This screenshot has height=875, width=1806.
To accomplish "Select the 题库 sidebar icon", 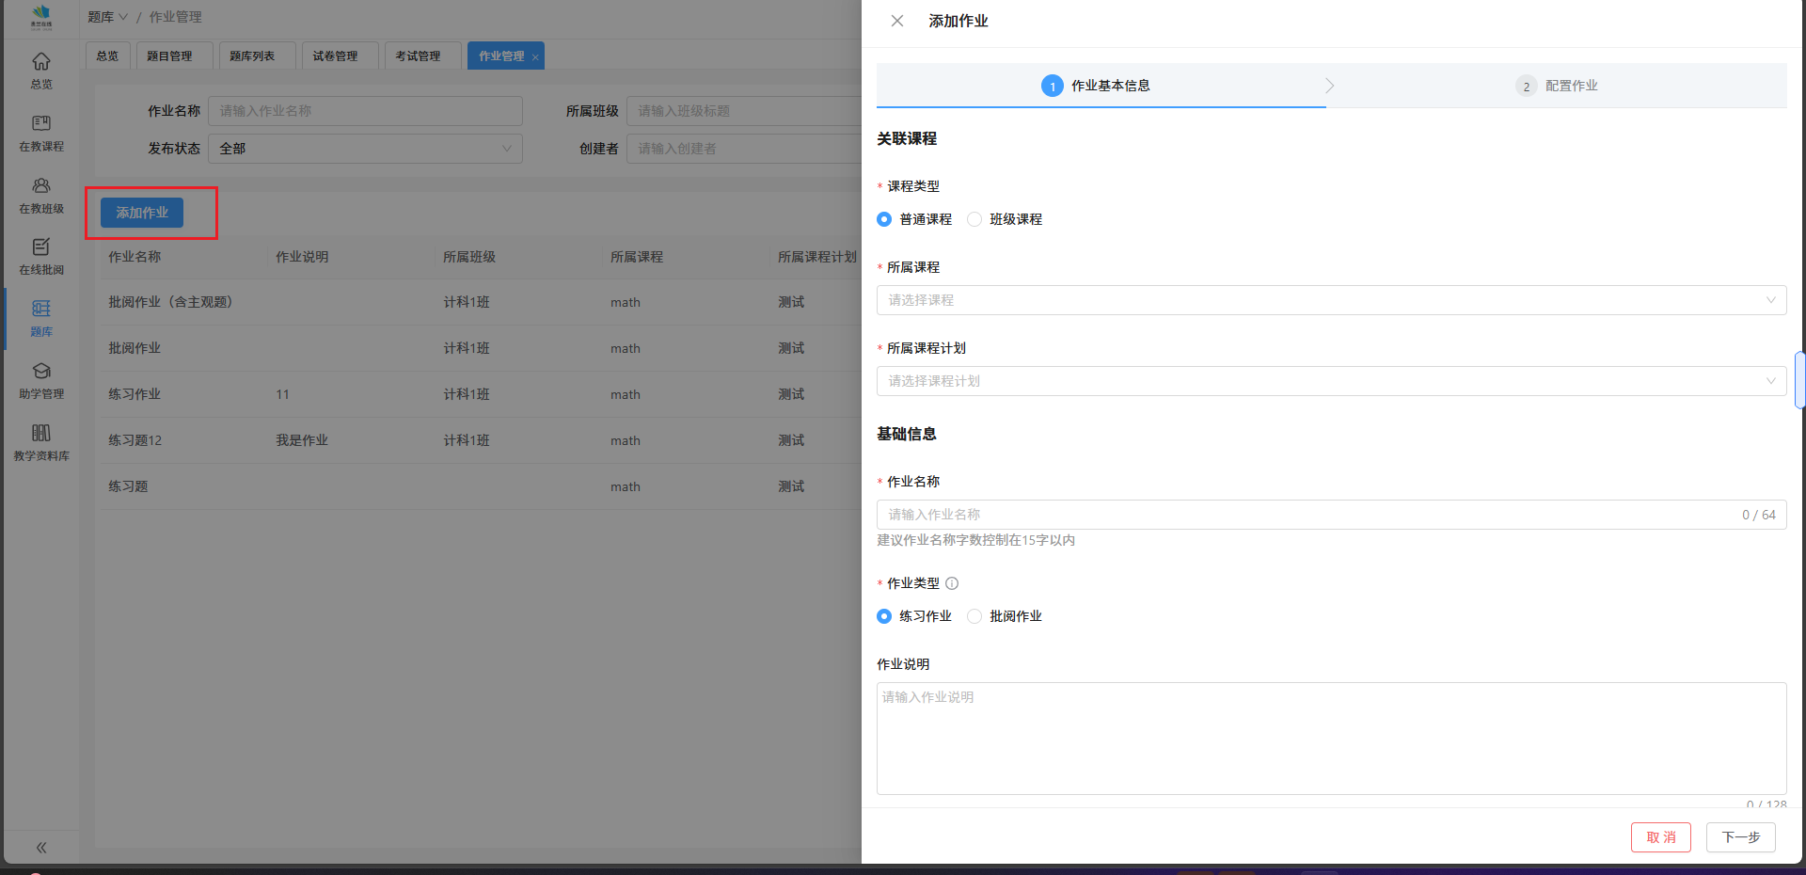I will pos(41,310).
